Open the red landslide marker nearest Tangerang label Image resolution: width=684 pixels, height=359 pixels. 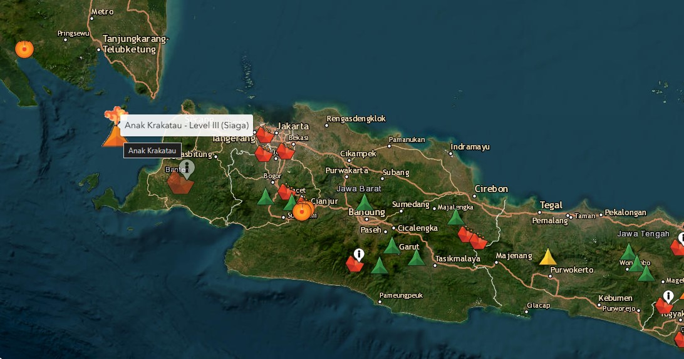tap(263, 154)
